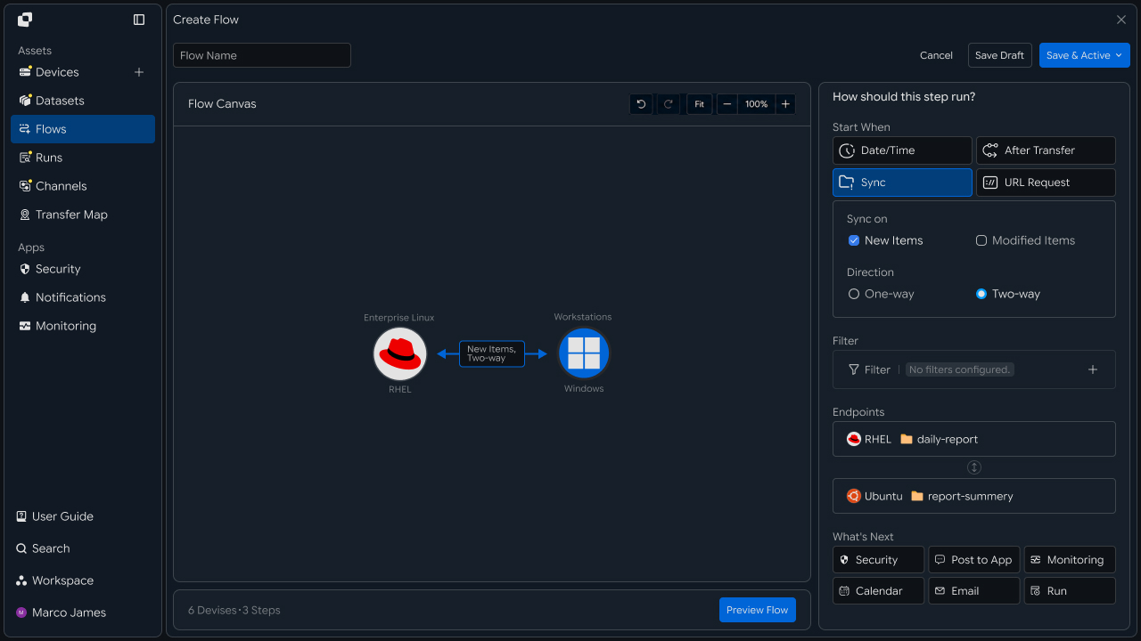Add a new device with plus icon
1141x641 pixels.
[x=139, y=72]
